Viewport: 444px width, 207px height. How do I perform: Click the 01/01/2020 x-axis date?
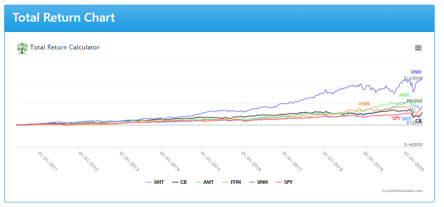click(414, 161)
